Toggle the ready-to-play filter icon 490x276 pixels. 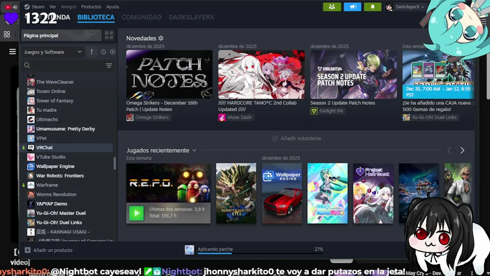pyautogui.click(x=113, y=52)
